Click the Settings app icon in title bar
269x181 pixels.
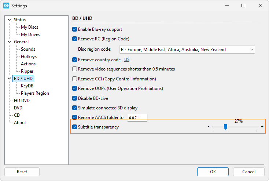tap(6, 6)
